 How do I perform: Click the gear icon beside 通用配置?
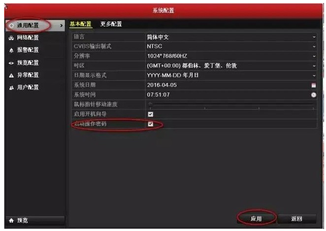(11, 26)
